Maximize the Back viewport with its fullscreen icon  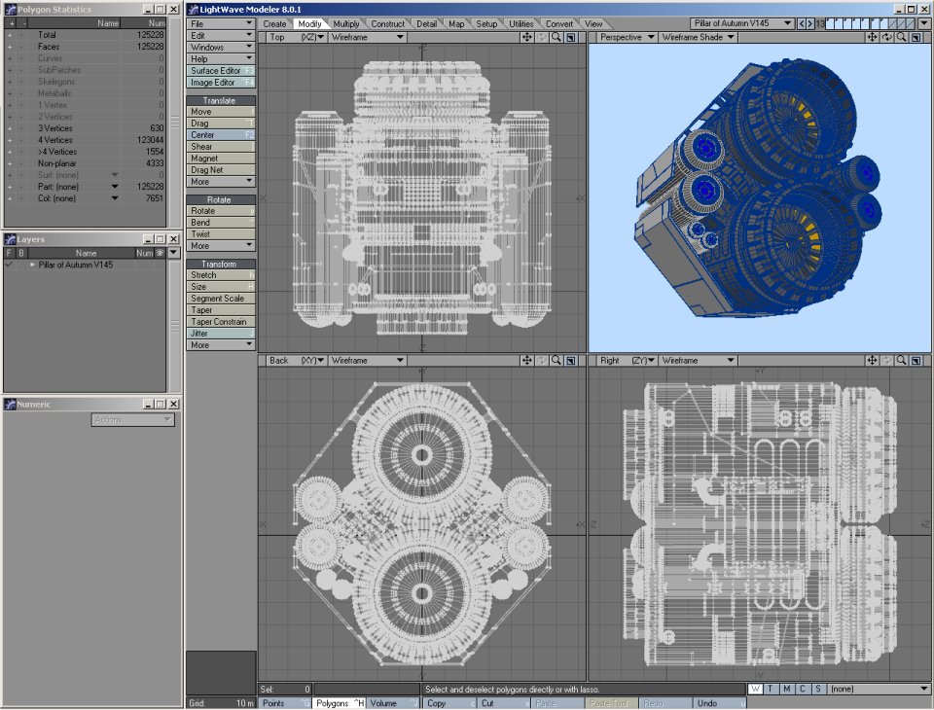(x=571, y=360)
